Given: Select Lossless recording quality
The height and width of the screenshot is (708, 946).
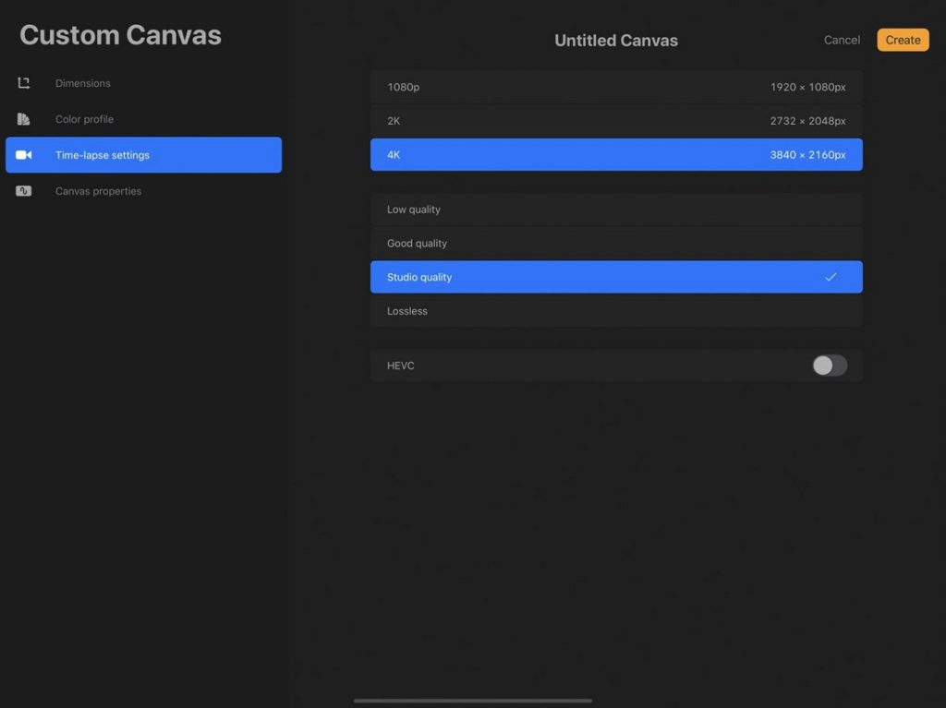Looking at the screenshot, I should (x=616, y=311).
